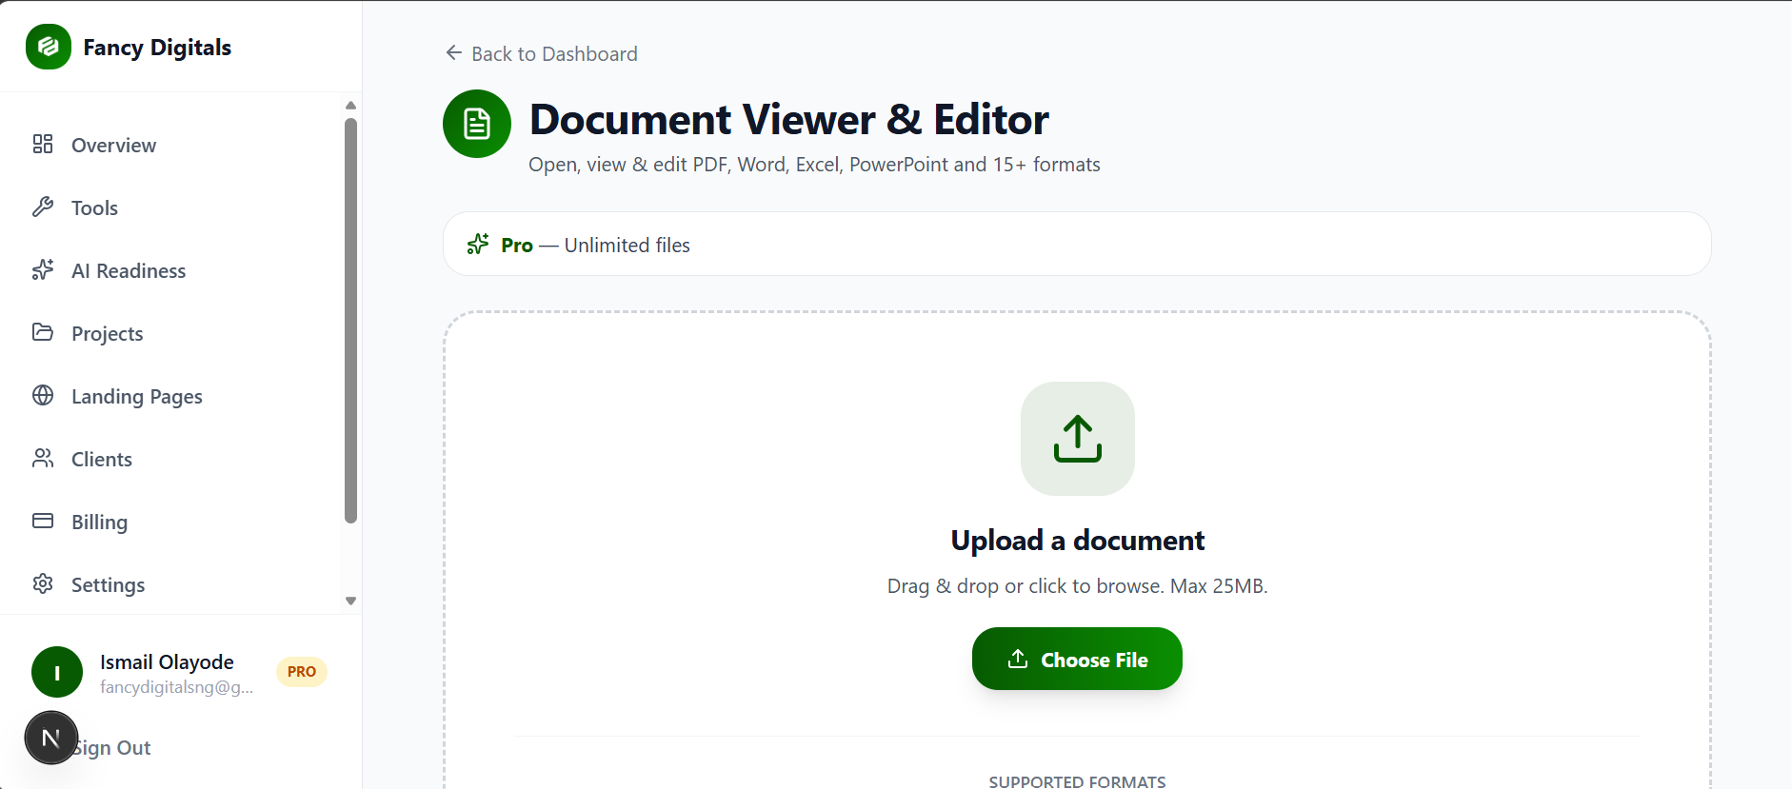The width and height of the screenshot is (1792, 789).
Task: Click the Fancy Digitals logo icon
Action: point(49,47)
